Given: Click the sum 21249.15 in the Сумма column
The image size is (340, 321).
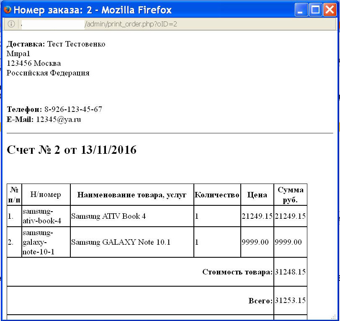Looking at the screenshot, I should (290, 216).
